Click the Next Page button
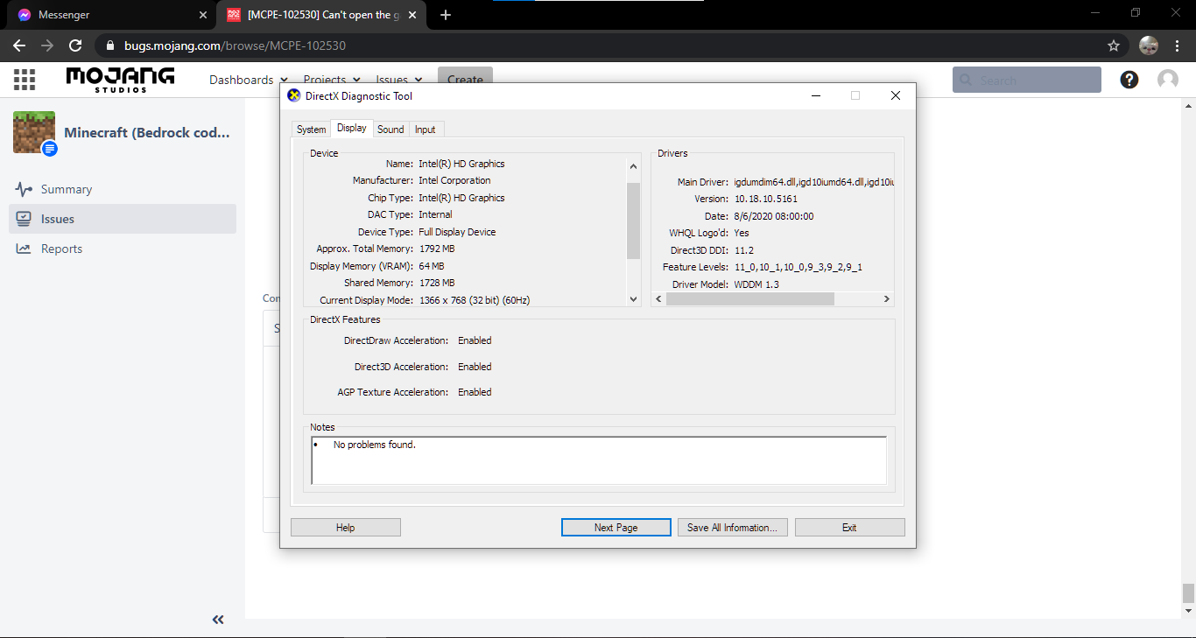1196x638 pixels. point(616,528)
